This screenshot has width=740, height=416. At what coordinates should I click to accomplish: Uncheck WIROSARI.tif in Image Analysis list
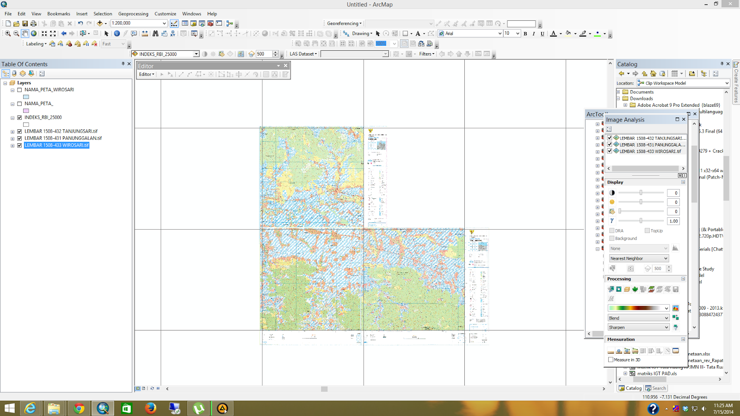(x=610, y=151)
